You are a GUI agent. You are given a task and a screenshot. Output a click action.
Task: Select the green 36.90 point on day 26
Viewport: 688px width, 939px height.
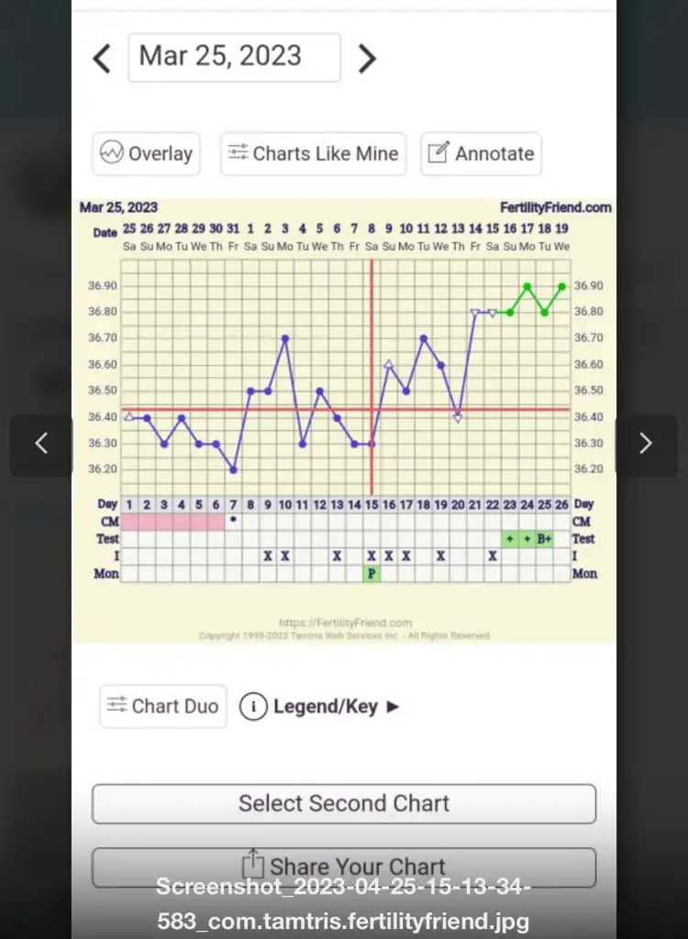click(561, 287)
